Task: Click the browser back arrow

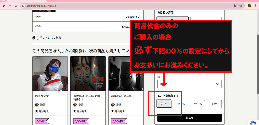Action: click(4, 5)
